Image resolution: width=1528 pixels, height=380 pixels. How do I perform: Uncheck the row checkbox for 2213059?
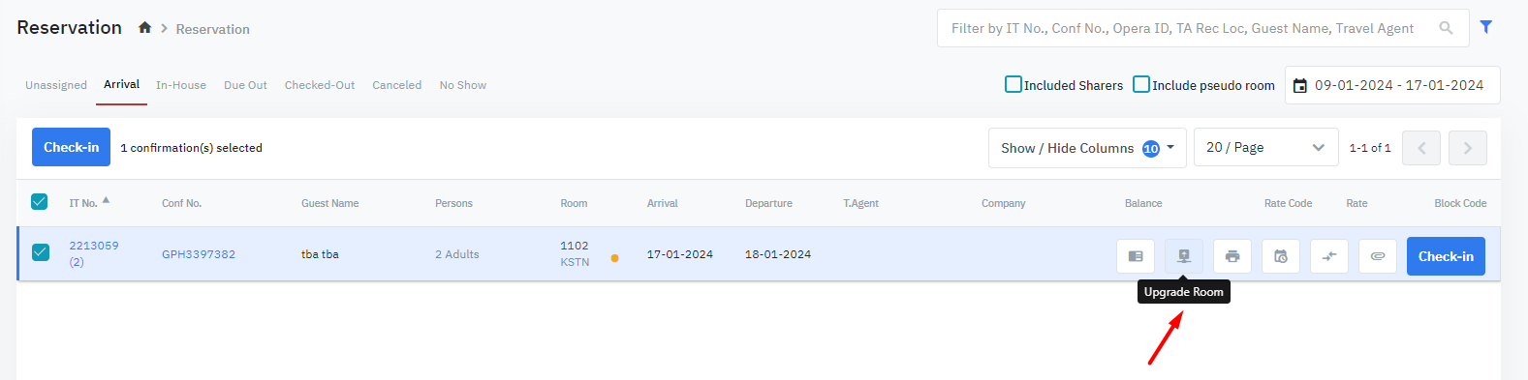pyautogui.click(x=41, y=252)
